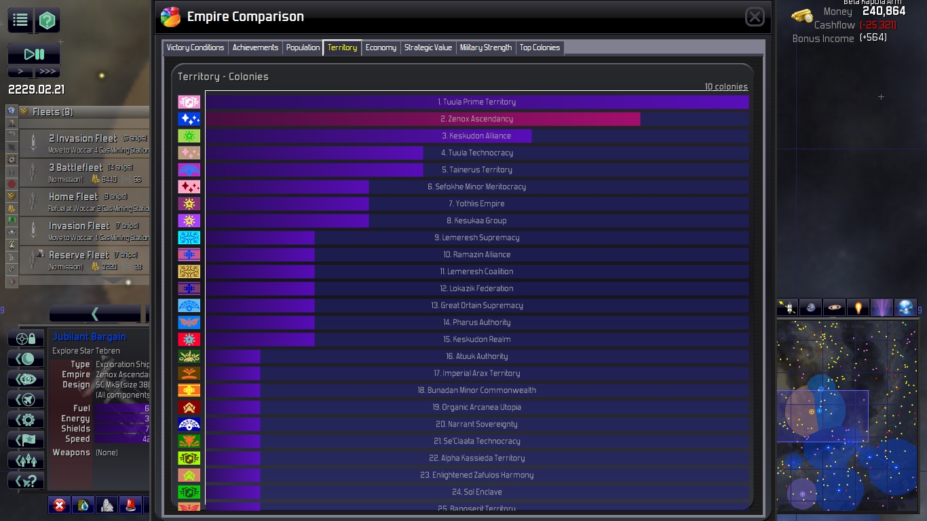Select the 2 Invasion Fleet row
The height and width of the screenshot is (521, 927).
84,143
